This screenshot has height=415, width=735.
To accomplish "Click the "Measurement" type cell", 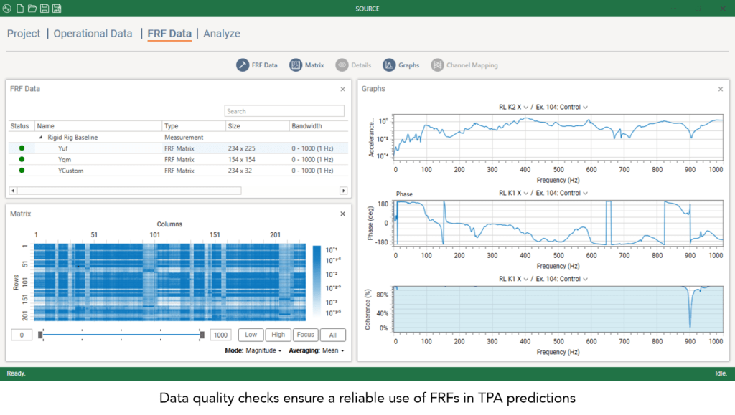I will (184, 137).
